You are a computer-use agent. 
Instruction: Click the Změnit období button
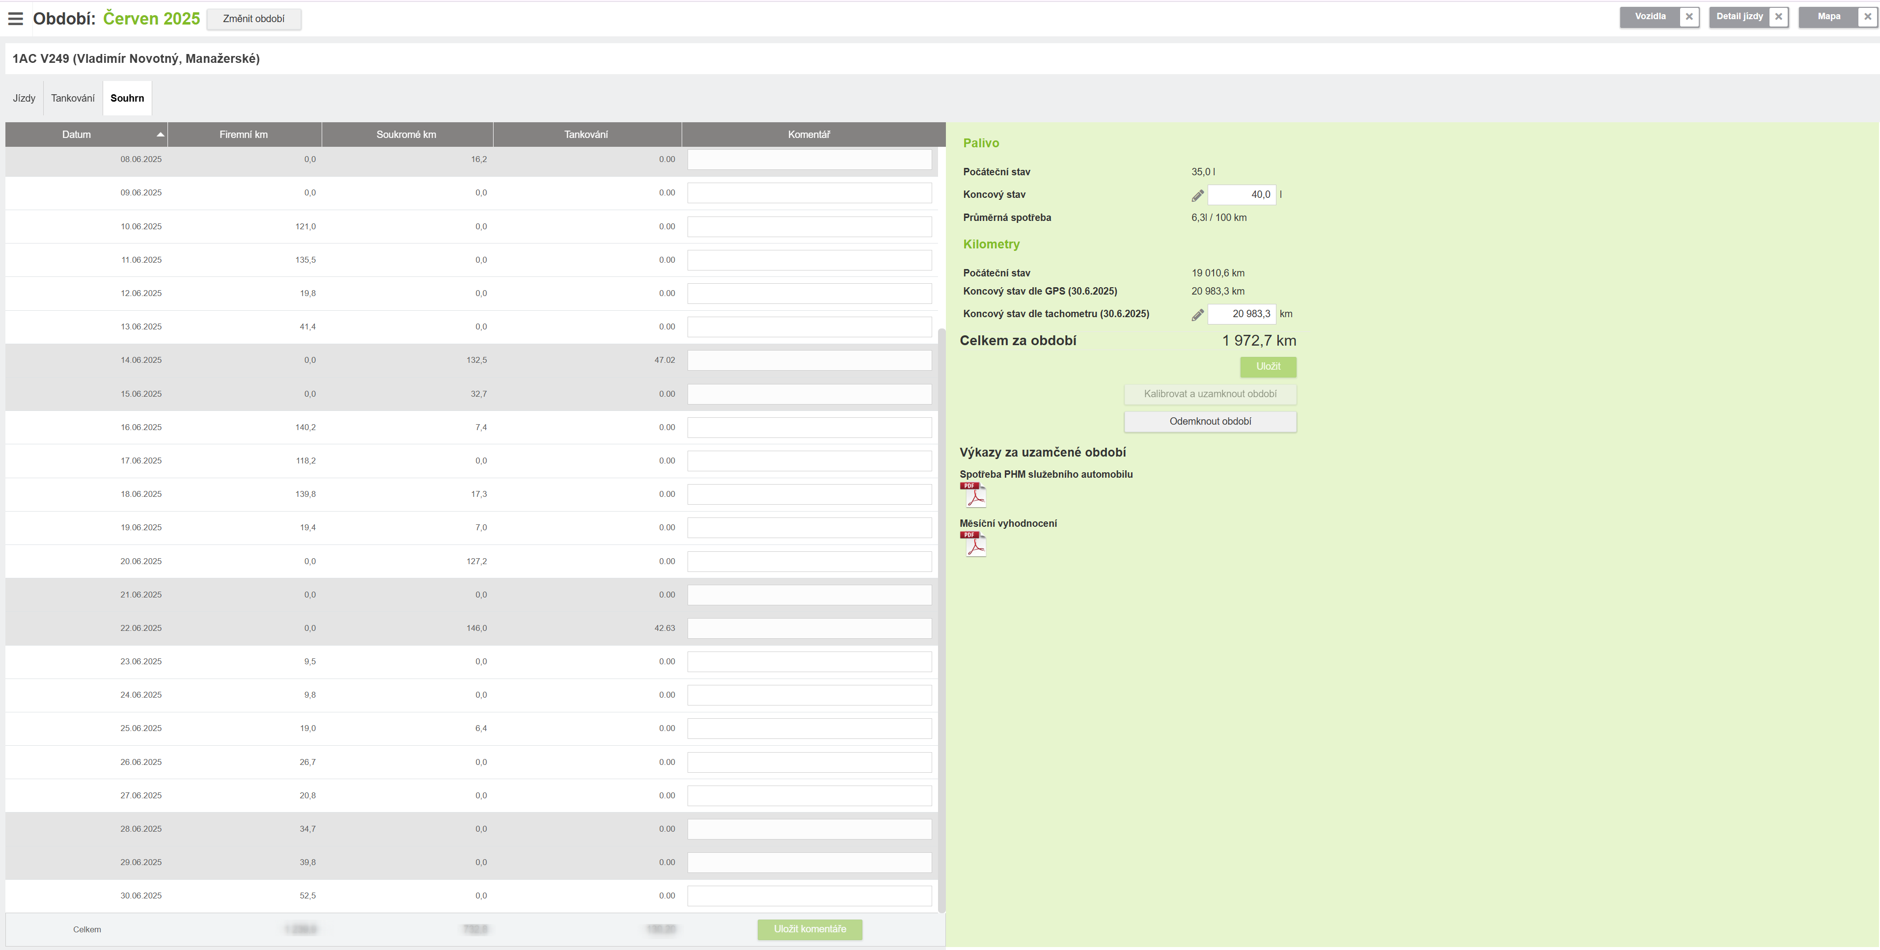click(x=253, y=19)
